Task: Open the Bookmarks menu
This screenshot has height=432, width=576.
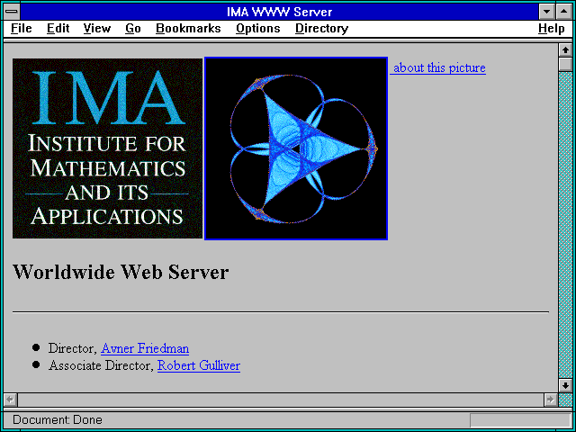Action: coord(188,28)
